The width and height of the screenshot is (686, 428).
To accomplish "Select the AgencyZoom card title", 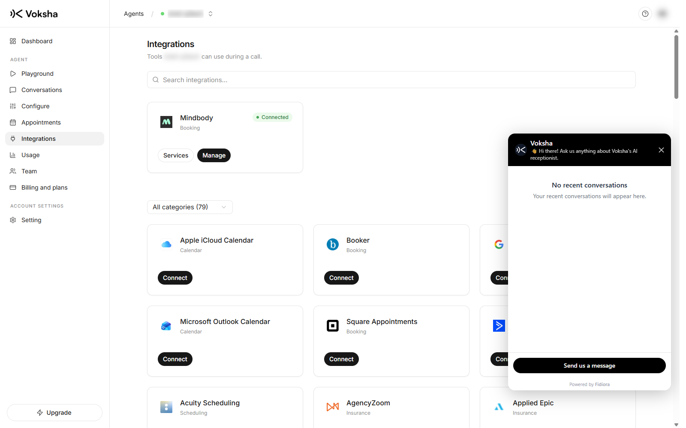I will [368, 403].
